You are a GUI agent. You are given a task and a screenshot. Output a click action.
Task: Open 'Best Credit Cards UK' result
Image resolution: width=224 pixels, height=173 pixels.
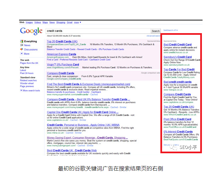pos(72,151)
